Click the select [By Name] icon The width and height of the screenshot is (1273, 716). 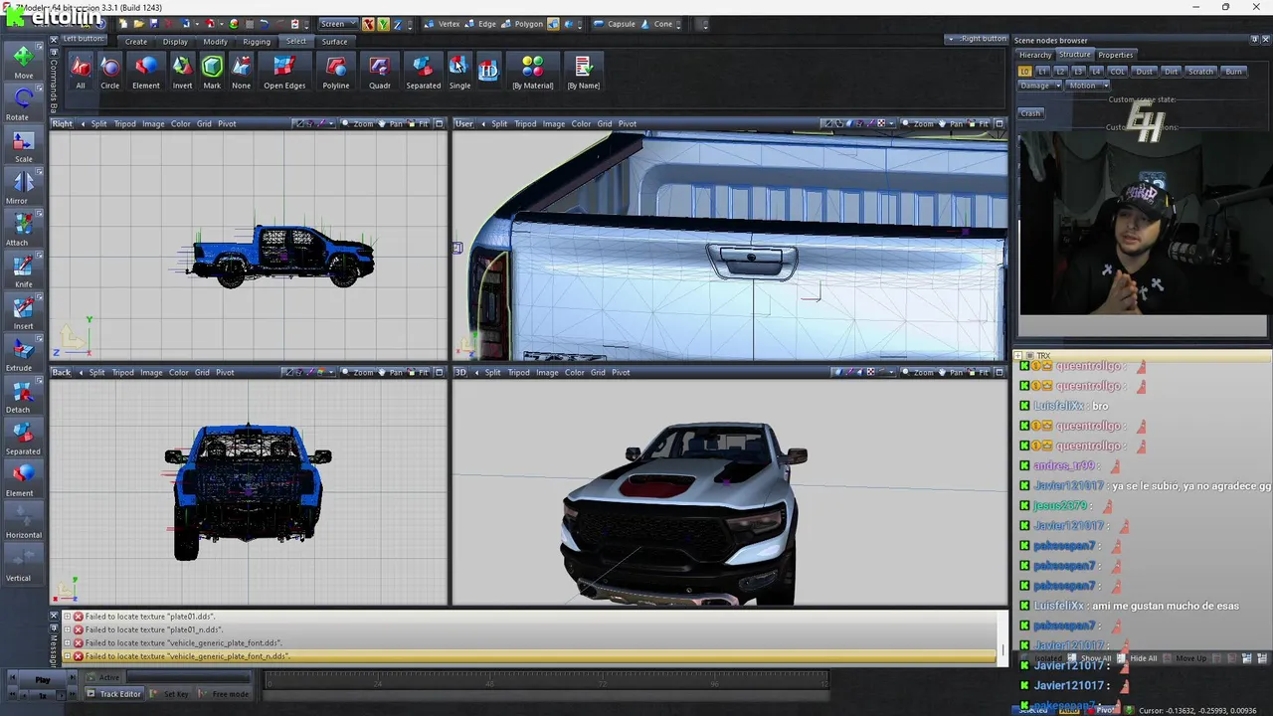click(x=584, y=73)
